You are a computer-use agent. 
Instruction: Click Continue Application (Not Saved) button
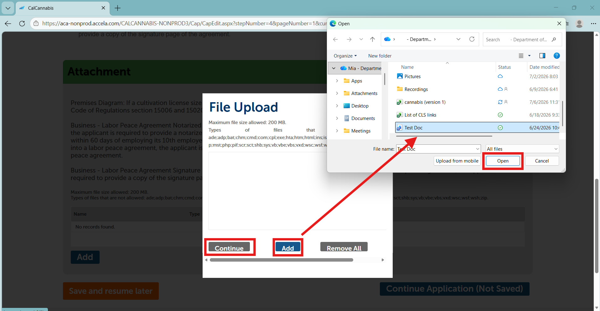(x=454, y=289)
